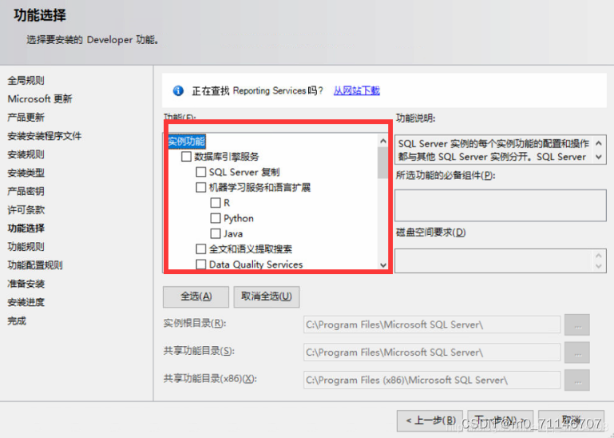
Task: Click the browse button for 实例根目录
Action: coord(576,325)
